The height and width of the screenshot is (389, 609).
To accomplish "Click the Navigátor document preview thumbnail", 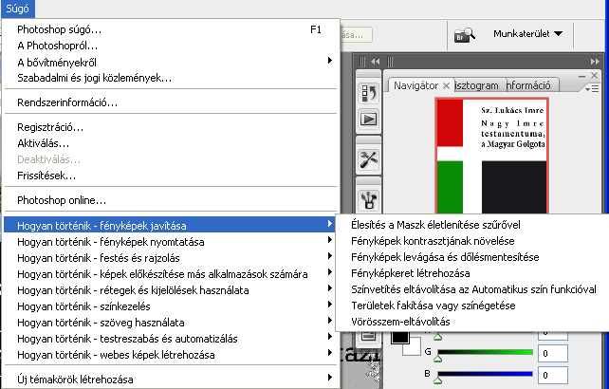I will [491, 156].
